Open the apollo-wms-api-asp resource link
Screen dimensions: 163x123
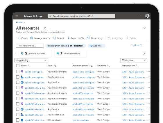tap(35, 77)
